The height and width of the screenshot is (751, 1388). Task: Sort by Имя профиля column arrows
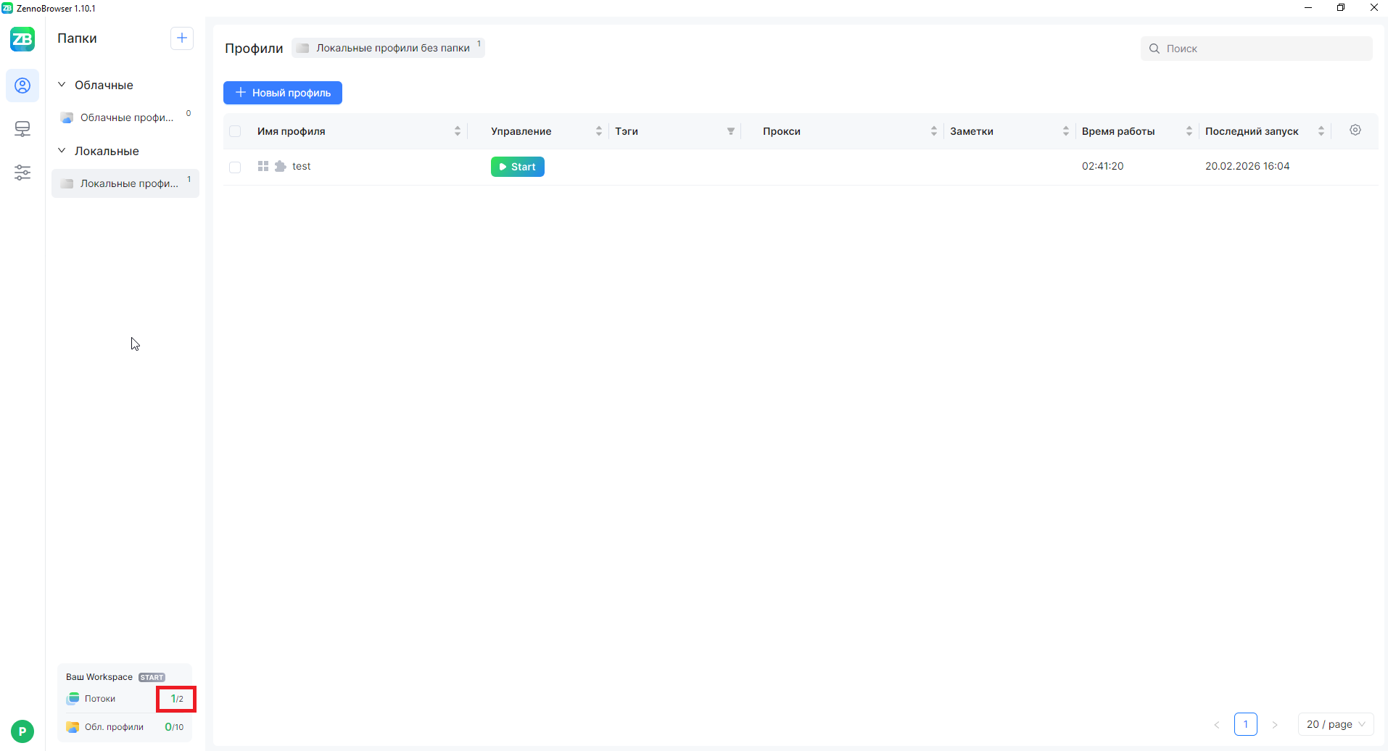tap(458, 131)
